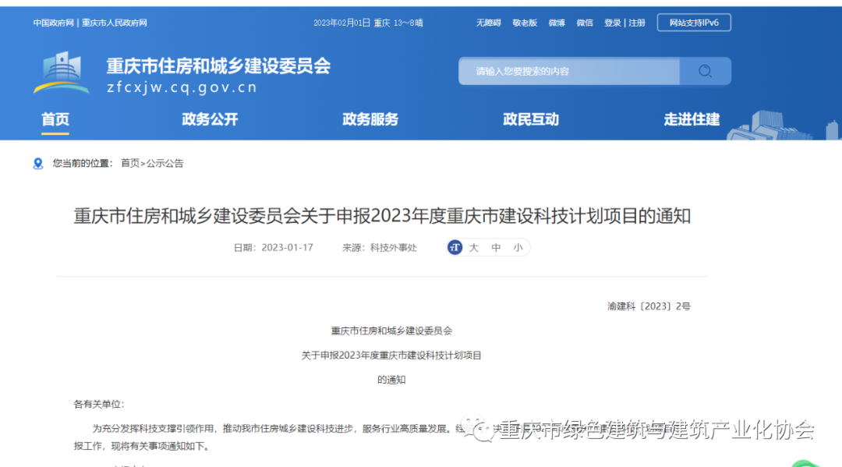Open the 中国政府网 link
The width and height of the screenshot is (842, 467).
(x=54, y=23)
